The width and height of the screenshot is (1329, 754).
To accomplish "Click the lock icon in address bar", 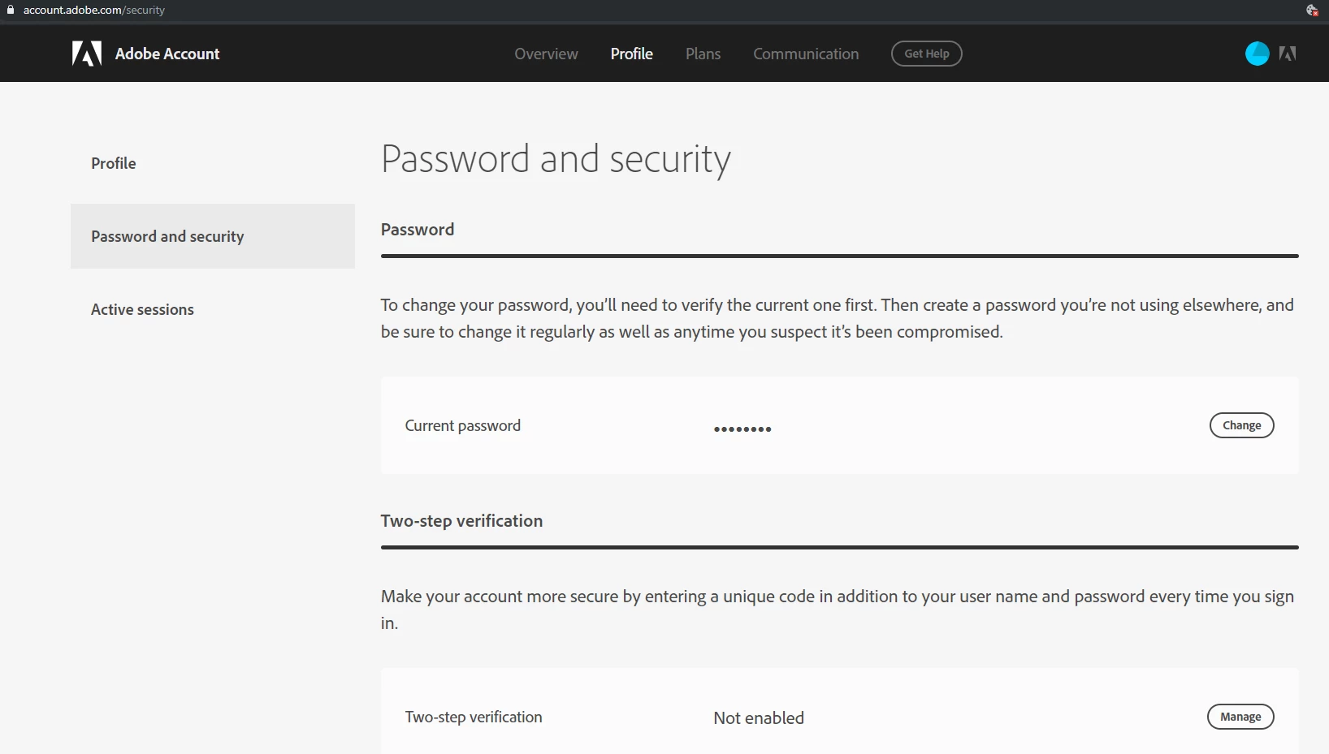I will pyautogui.click(x=11, y=10).
